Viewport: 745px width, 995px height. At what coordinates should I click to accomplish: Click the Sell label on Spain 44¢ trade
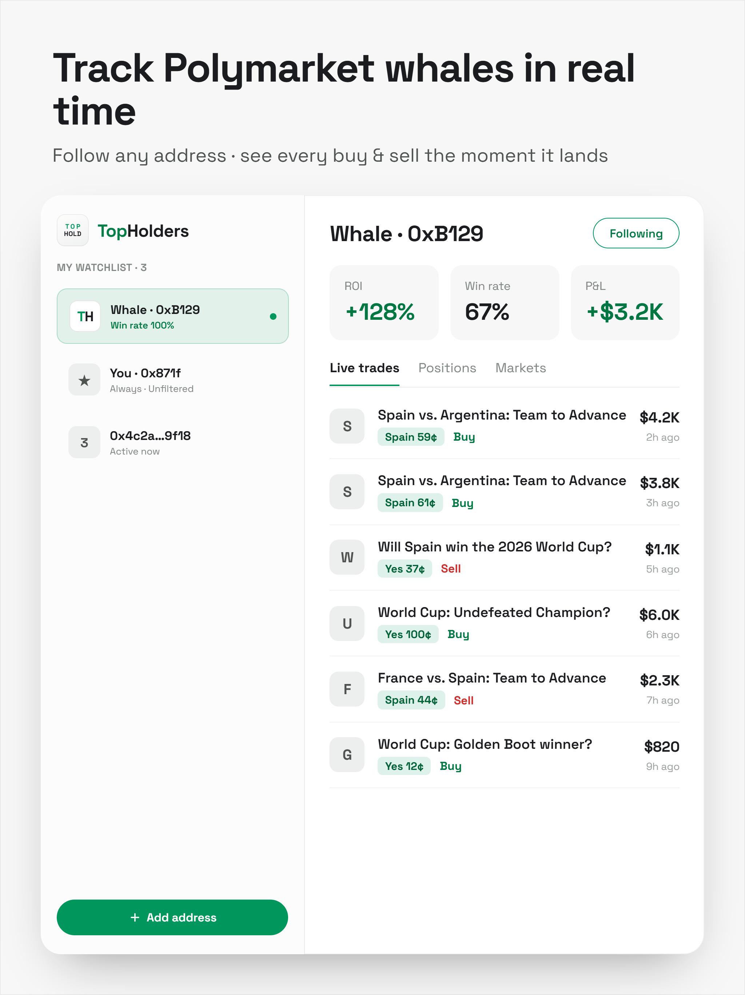click(x=463, y=700)
